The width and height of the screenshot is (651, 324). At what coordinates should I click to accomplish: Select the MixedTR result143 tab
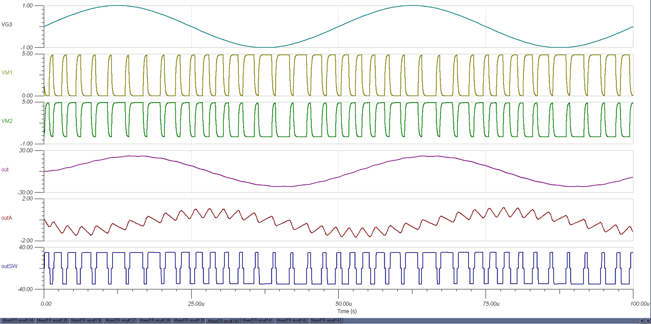tap(326, 320)
